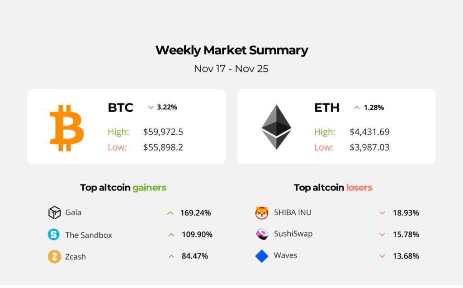Click BTC red down arrow indicator
The width and height of the screenshot is (463, 288).
[151, 108]
